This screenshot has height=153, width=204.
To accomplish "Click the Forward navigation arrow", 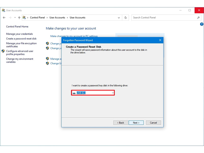I will click(x=10, y=18).
